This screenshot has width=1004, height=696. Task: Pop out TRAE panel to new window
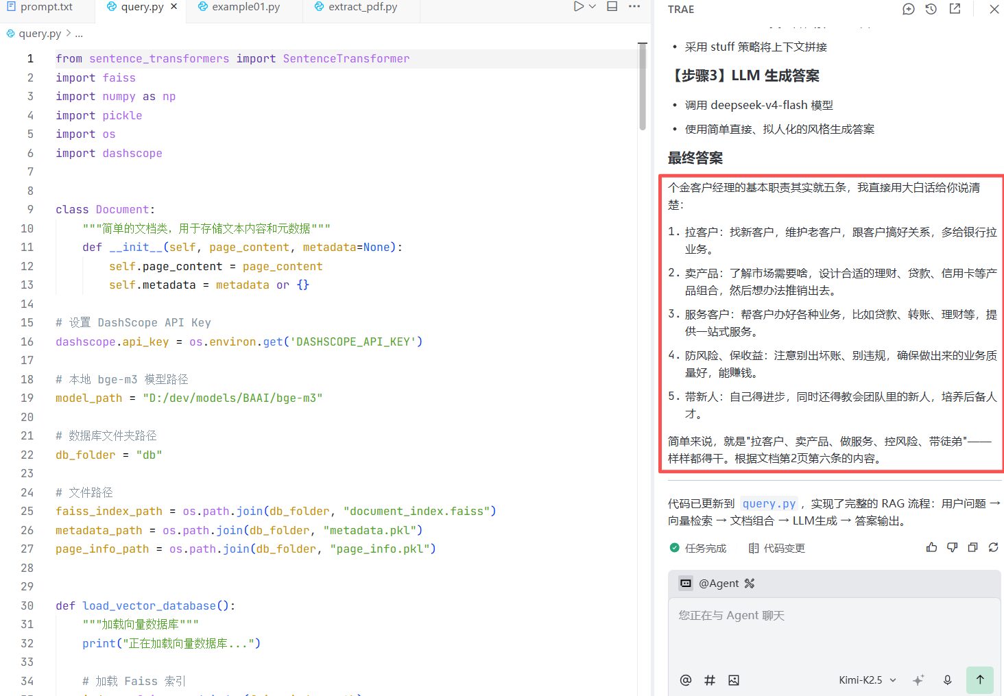pyautogui.click(x=955, y=9)
